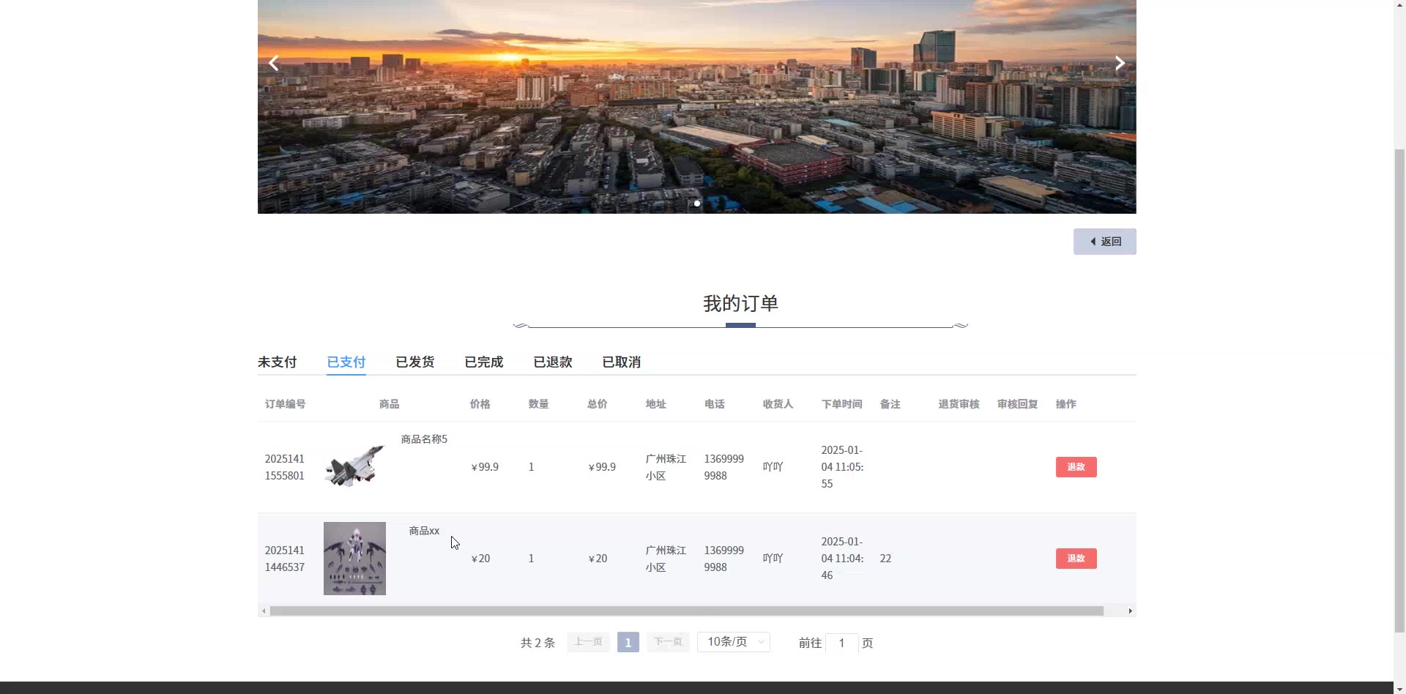Advance to next carousel banner slide
The width and height of the screenshot is (1406, 694).
click(x=1120, y=63)
